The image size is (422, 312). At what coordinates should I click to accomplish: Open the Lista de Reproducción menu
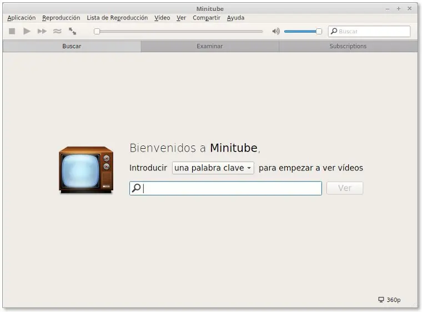coord(117,18)
